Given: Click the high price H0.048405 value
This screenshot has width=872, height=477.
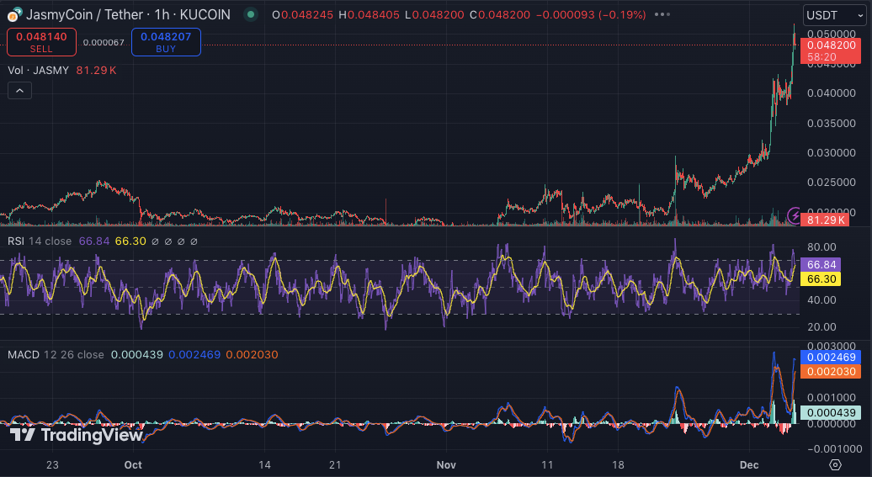Looking at the screenshot, I should coord(370,15).
